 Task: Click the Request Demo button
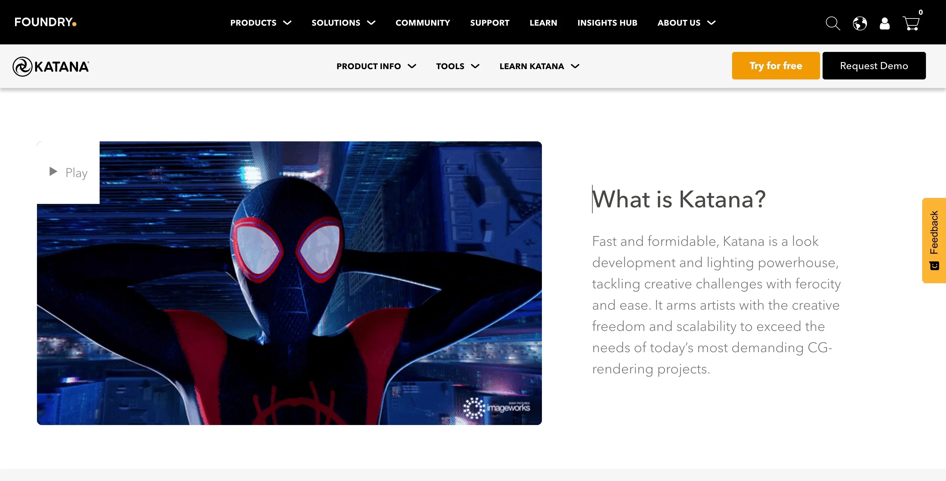pos(874,65)
